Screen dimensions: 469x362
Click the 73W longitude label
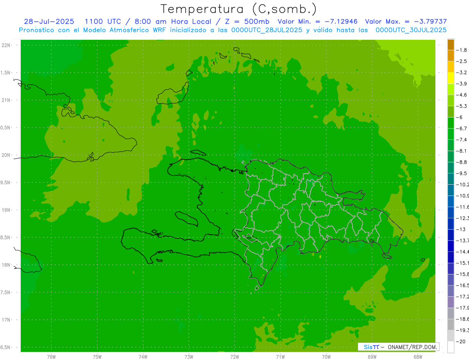point(189,357)
